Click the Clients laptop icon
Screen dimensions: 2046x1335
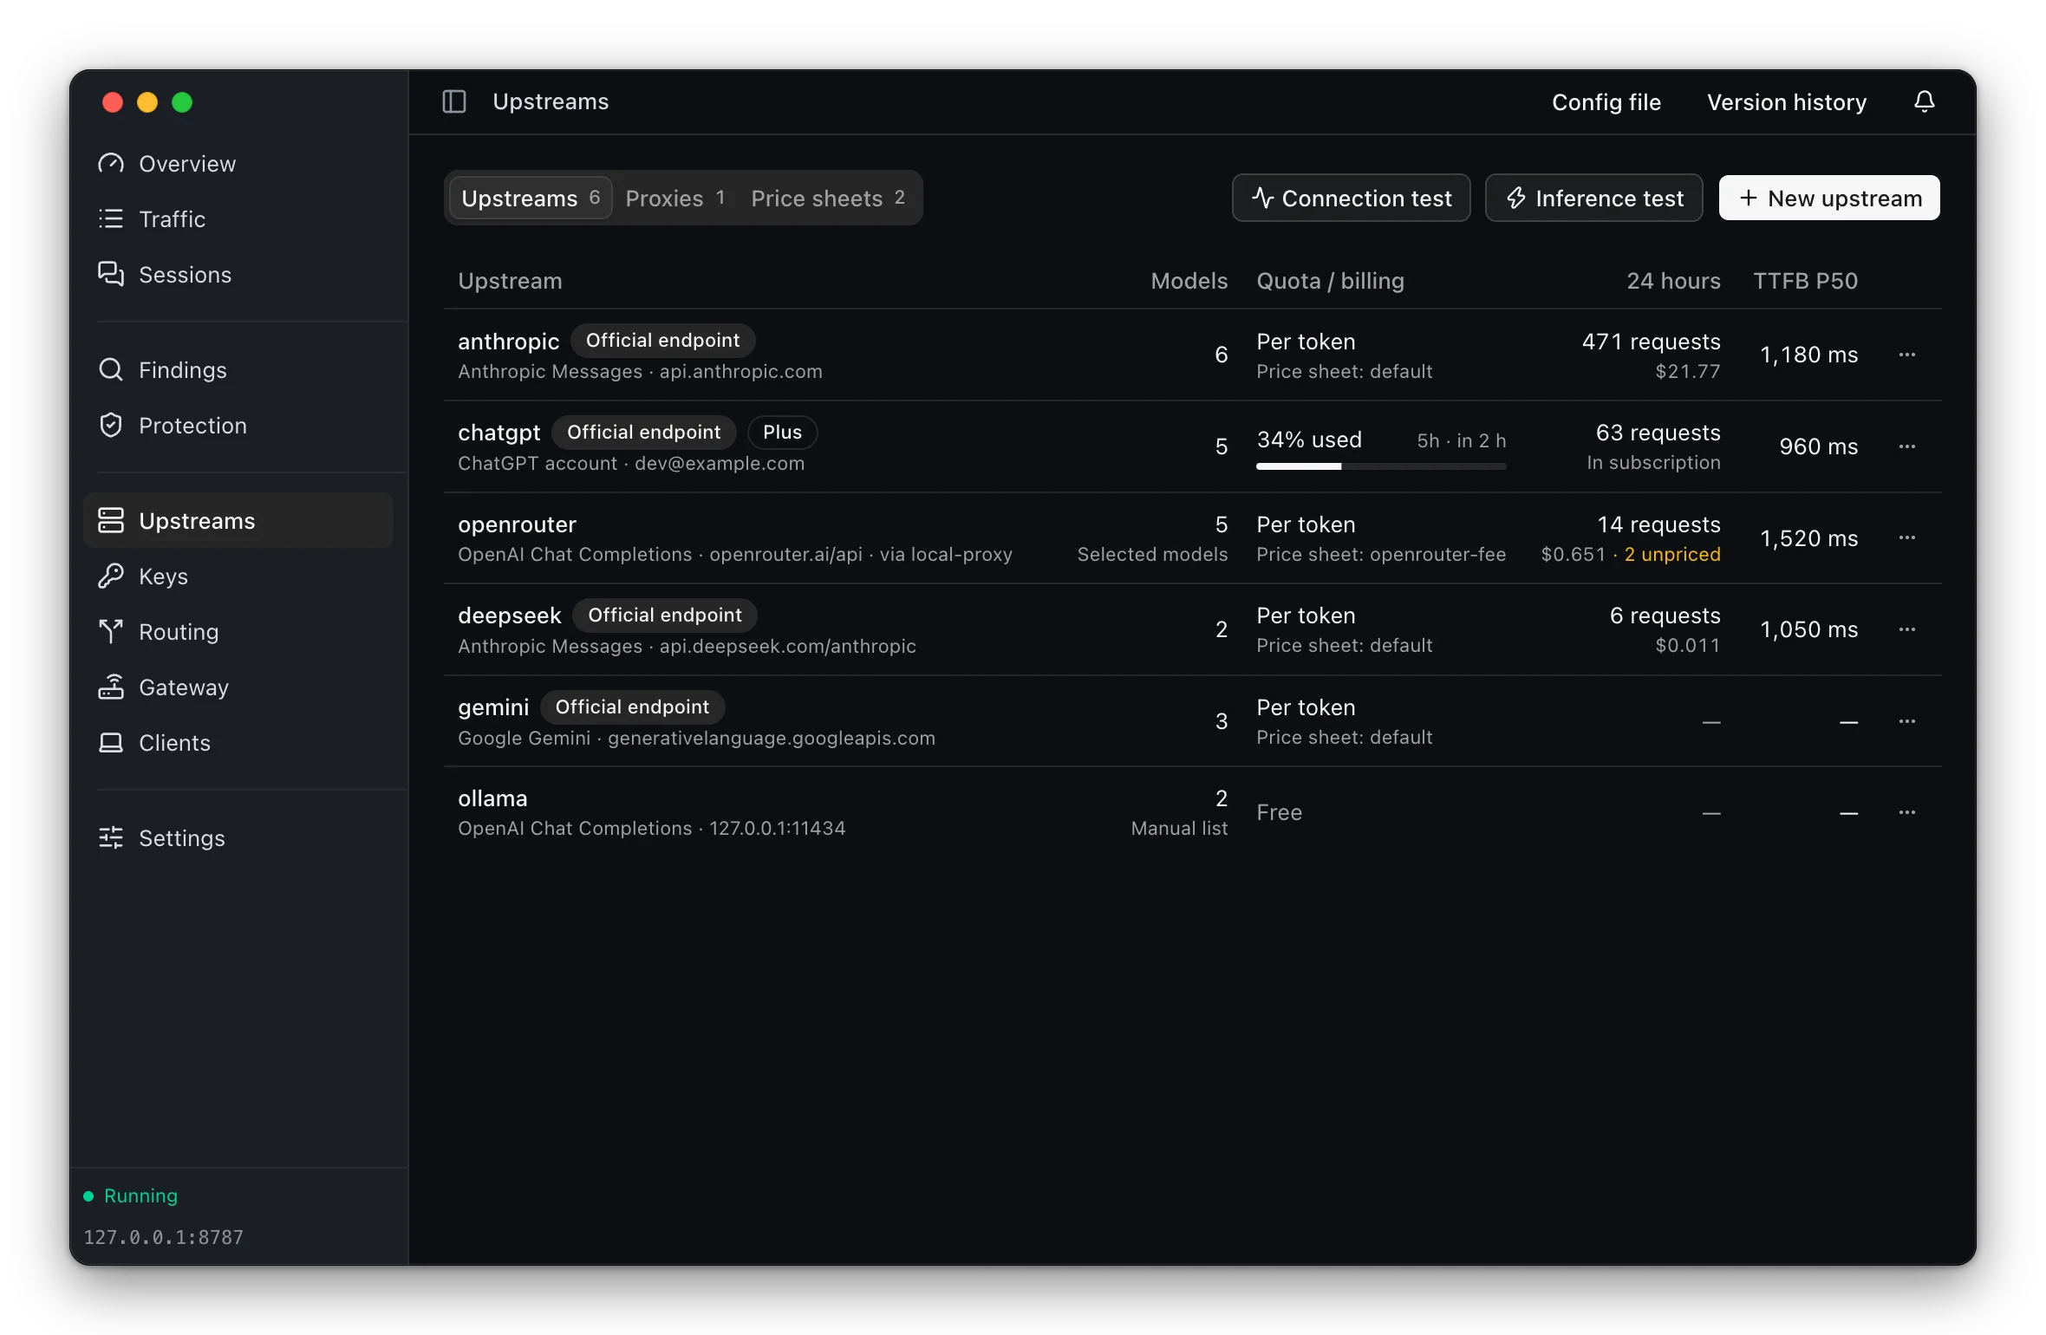[x=111, y=743]
